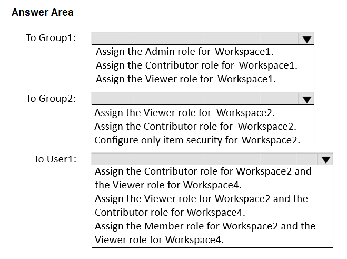The width and height of the screenshot is (347, 259).
Task: Click the empty To Group1 selection field
Action: [x=195, y=39]
